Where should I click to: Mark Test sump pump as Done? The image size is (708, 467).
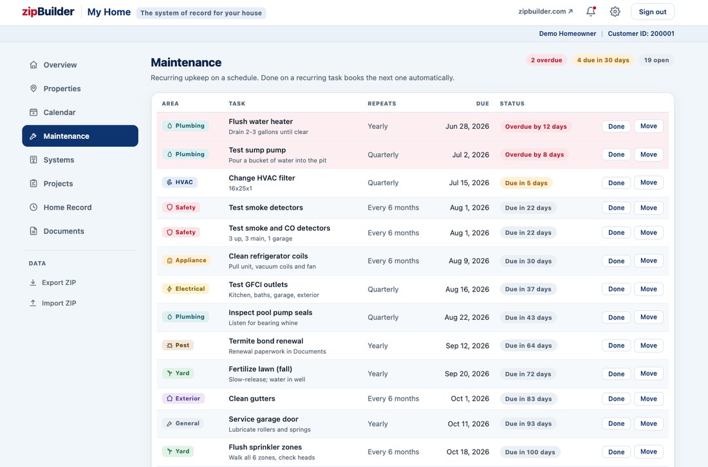(x=616, y=154)
